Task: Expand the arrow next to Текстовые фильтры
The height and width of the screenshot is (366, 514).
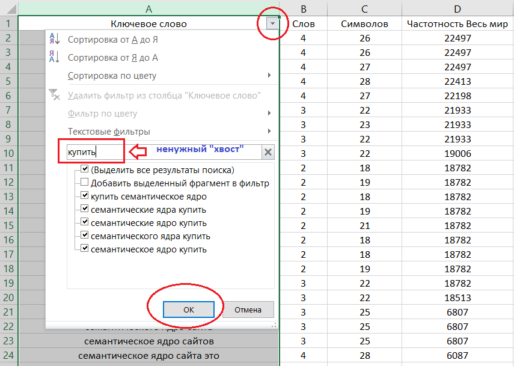Action: [x=269, y=131]
